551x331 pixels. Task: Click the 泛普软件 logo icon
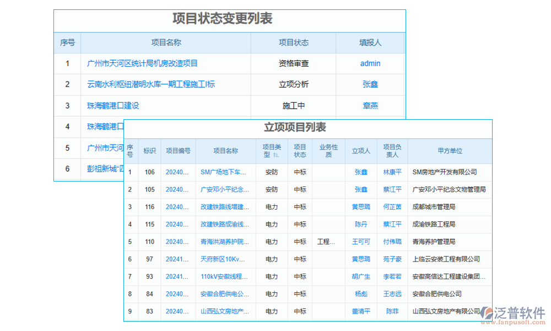(486, 312)
